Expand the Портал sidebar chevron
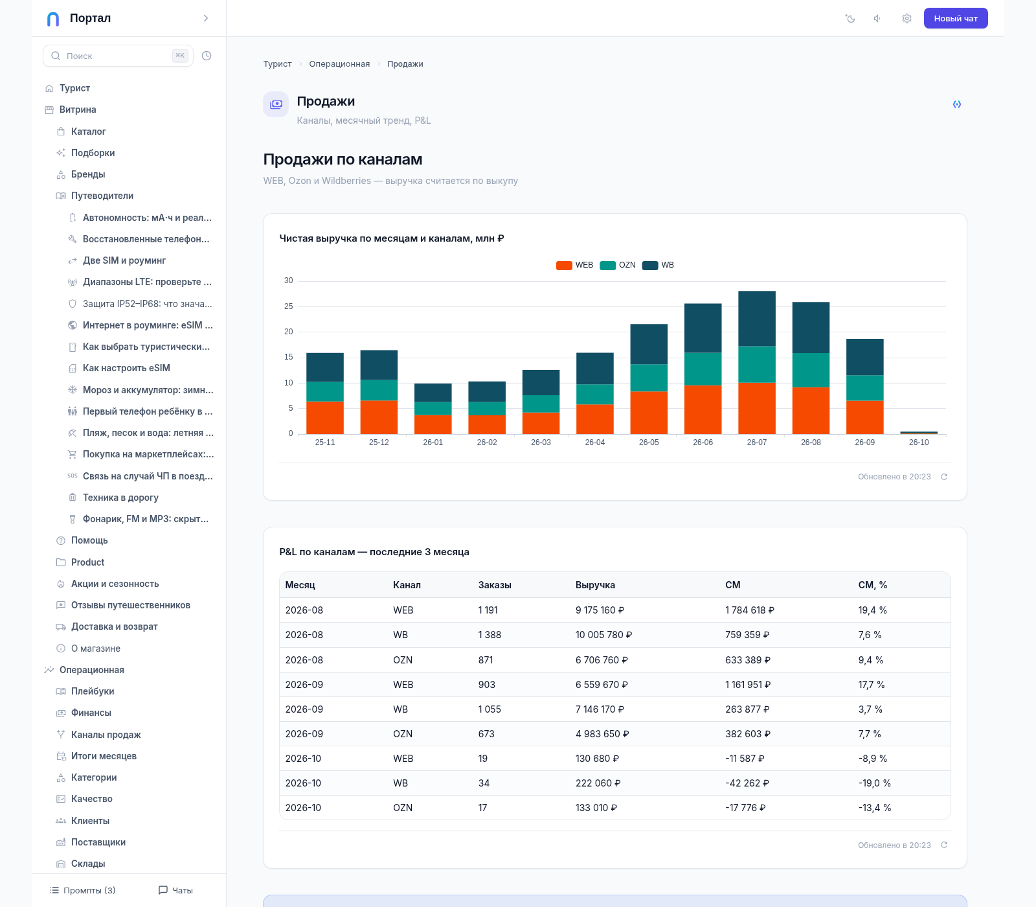This screenshot has width=1036, height=907. tap(206, 18)
